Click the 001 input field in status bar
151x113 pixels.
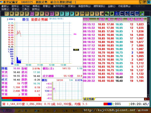click(x=122, y=104)
